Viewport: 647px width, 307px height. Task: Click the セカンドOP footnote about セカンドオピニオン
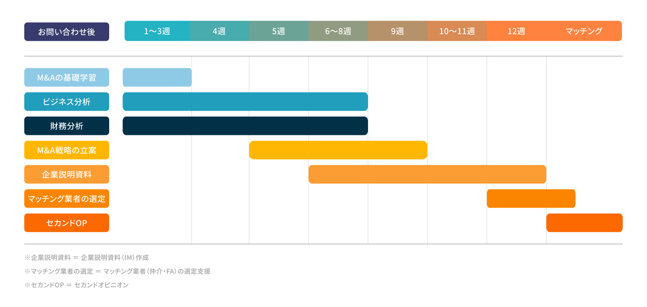tap(77, 285)
